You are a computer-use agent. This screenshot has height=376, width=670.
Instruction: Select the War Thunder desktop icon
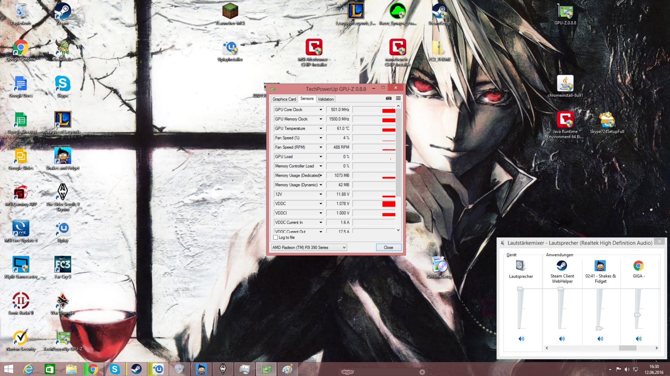[63, 304]
